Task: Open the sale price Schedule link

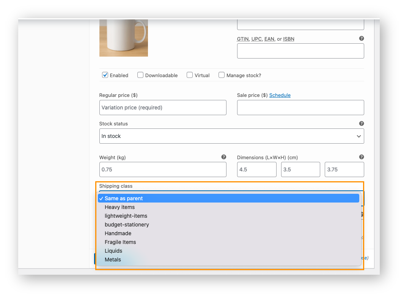Action: (280, 95)
